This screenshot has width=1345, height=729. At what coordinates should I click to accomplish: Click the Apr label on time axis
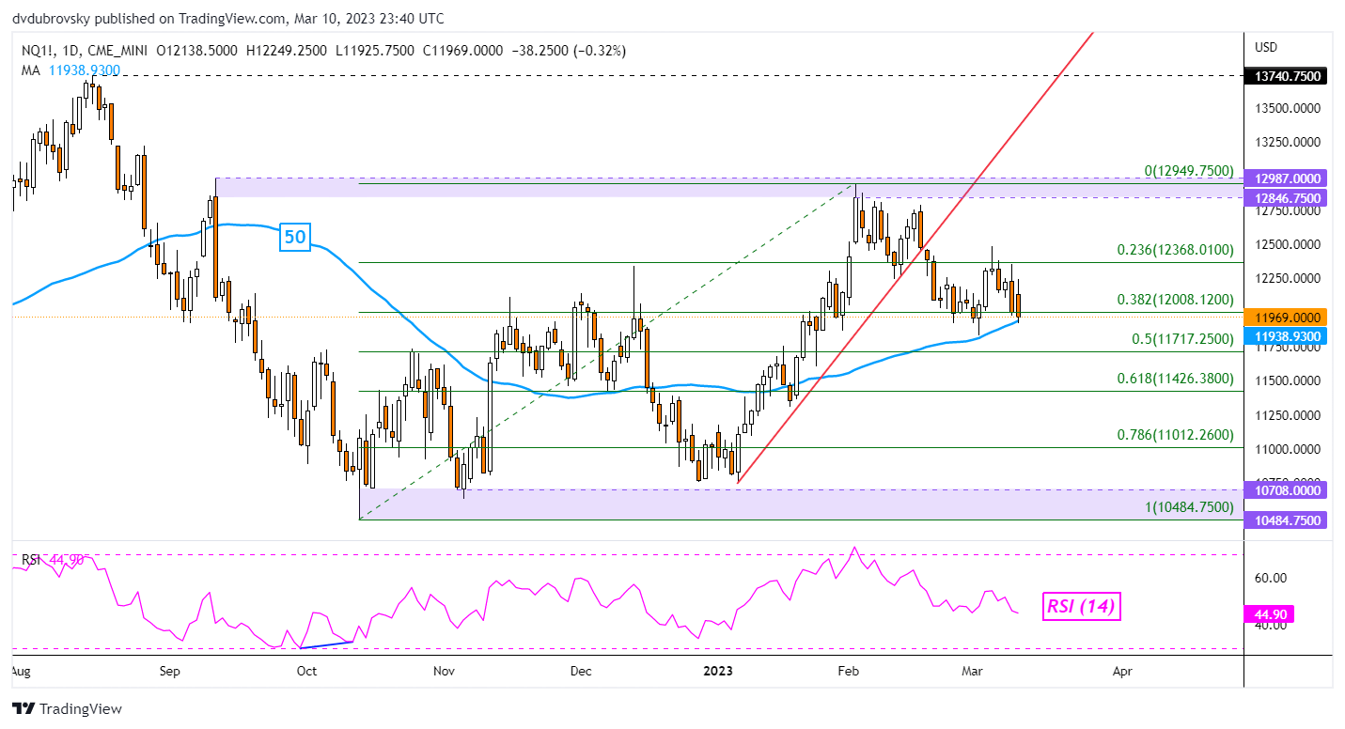[x=1121, y=672]
